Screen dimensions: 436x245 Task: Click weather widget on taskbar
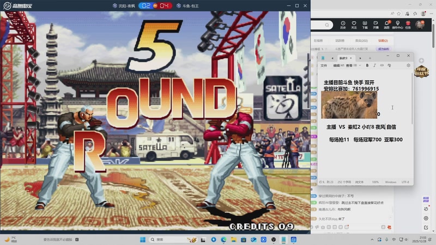tap(10, 239)
